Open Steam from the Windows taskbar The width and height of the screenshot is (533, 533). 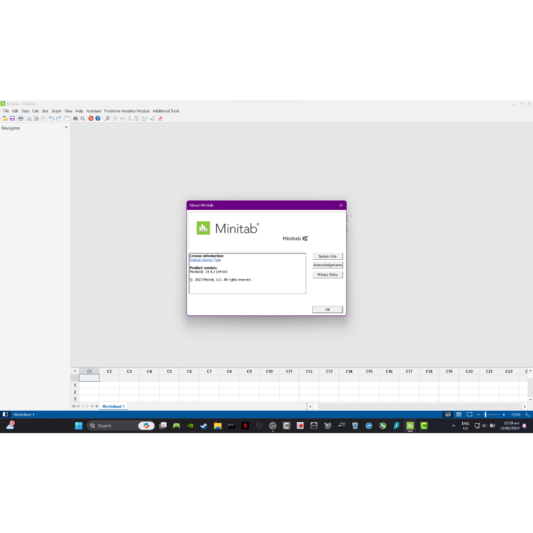click(204, 426)
